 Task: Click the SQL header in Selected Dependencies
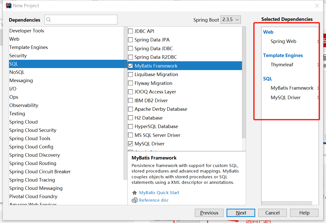[x=268, y=79]
